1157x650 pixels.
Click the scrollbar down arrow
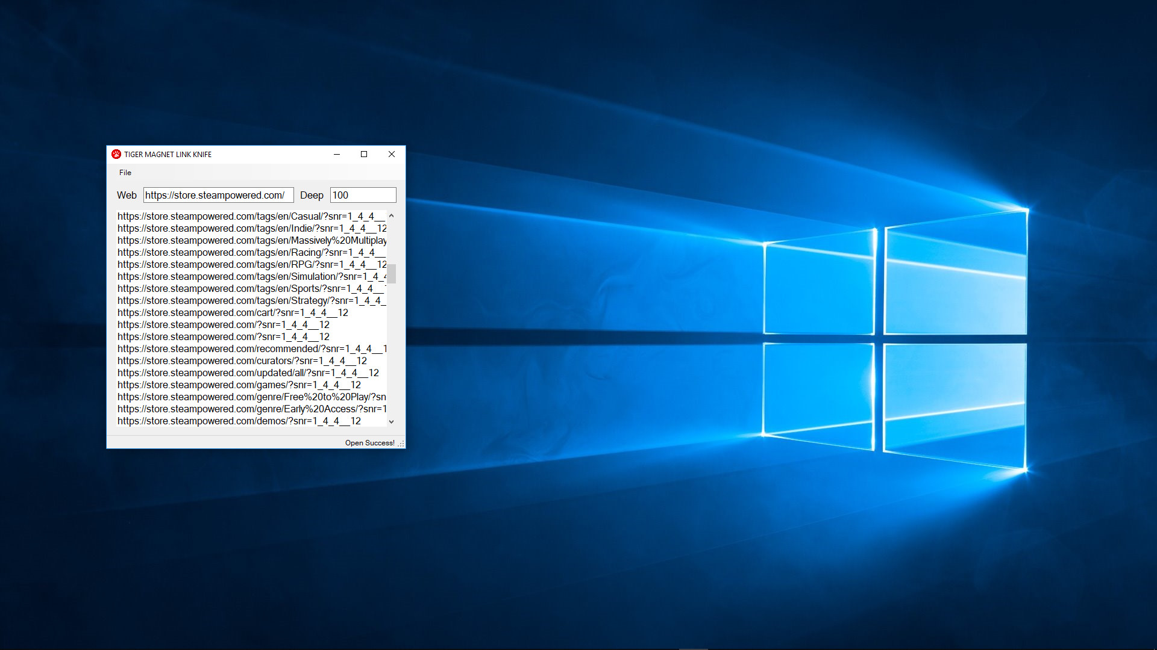[x=392, y=421]
